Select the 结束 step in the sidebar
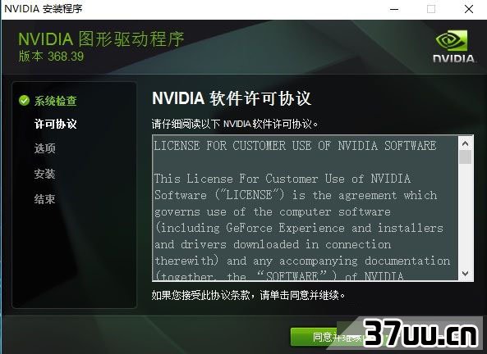This screenshot has height=354, width=487. click(44, 198)
